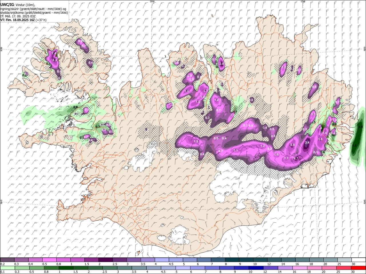Click the "2.4" value in the Westfjords
Screen dimensions: 366x274
[x=53, y=53]
